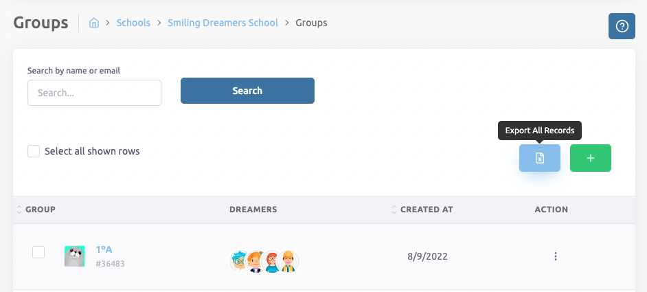Viewport: 647px width, 292px height.
Task: Go to Schools in the breadcrumb
Action: [x=133, y=23]
